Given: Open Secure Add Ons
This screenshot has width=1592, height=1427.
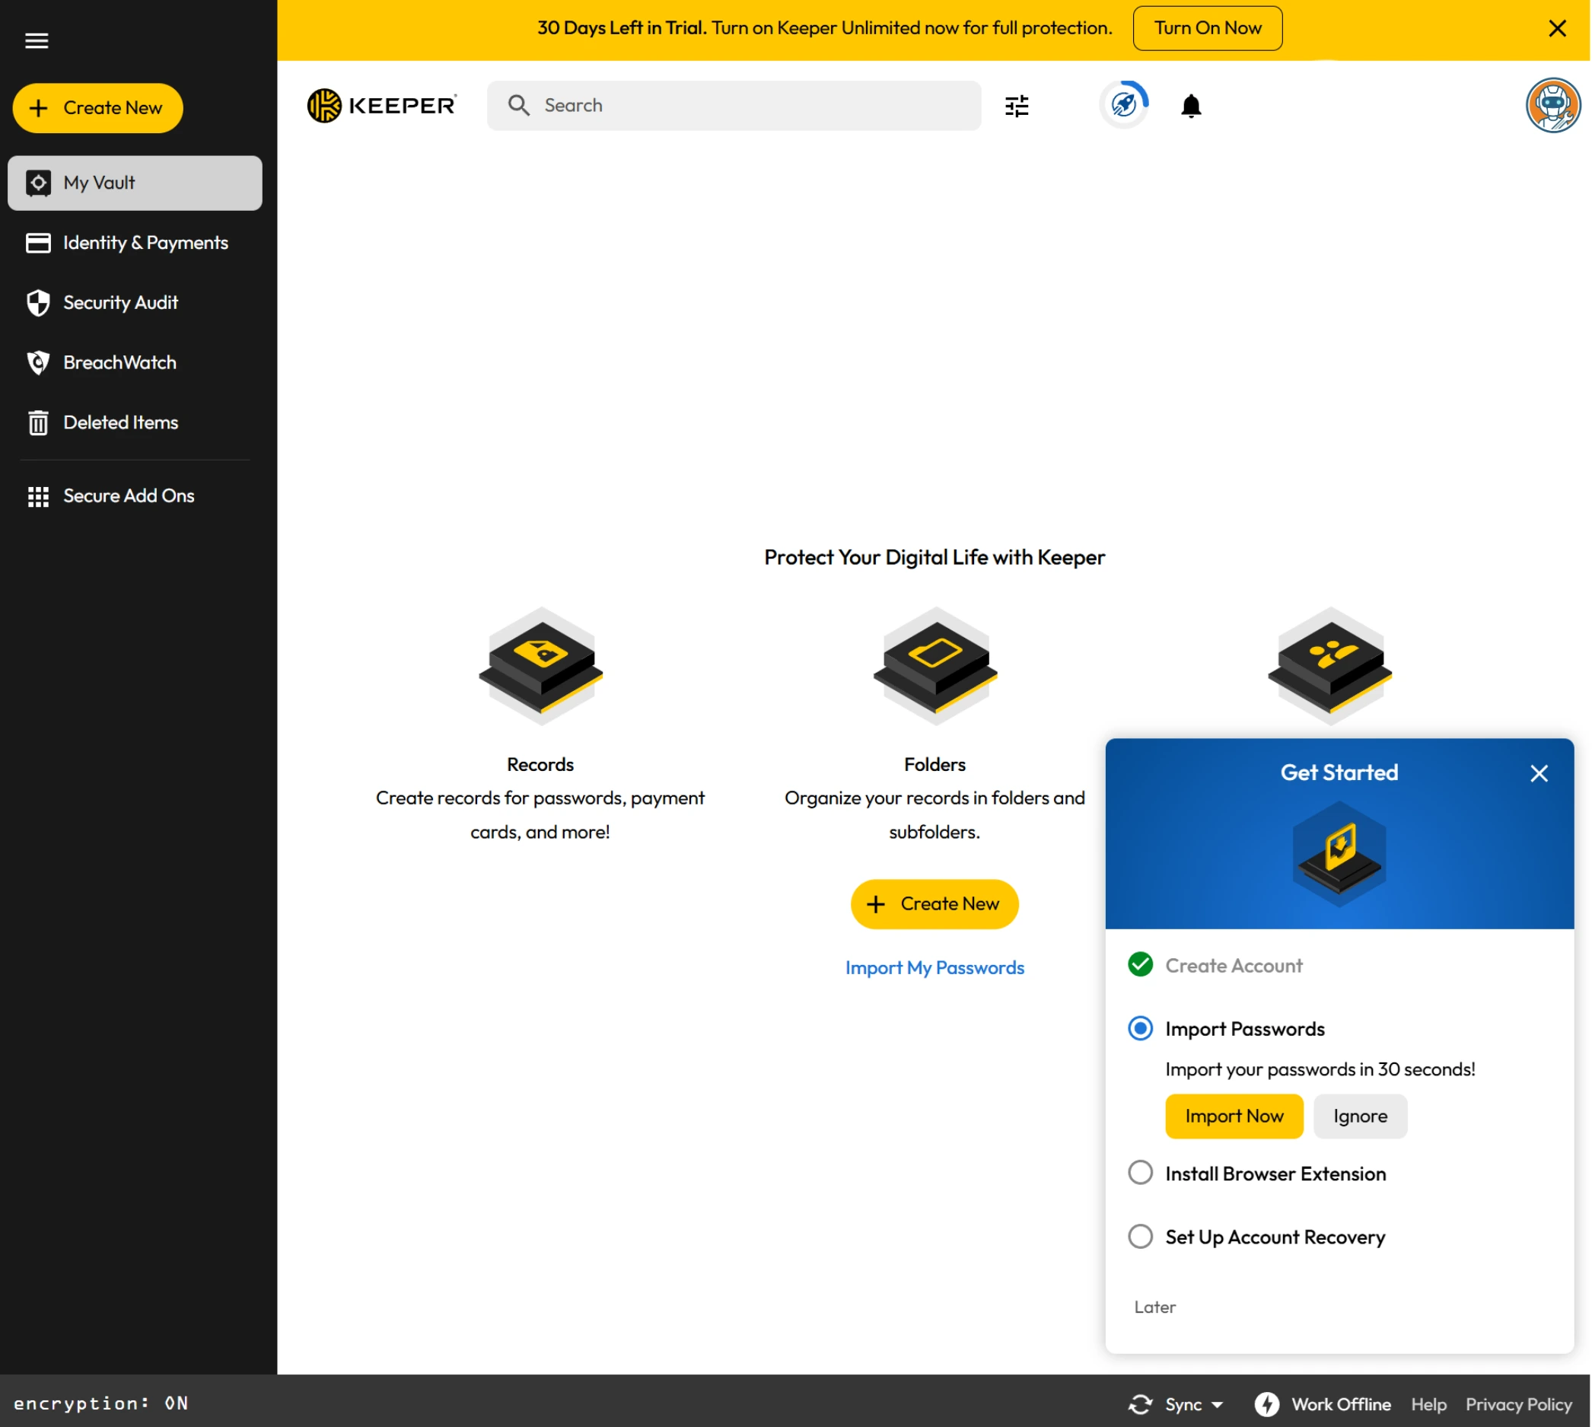Looking at the screenshot, I should pos(128,495).
